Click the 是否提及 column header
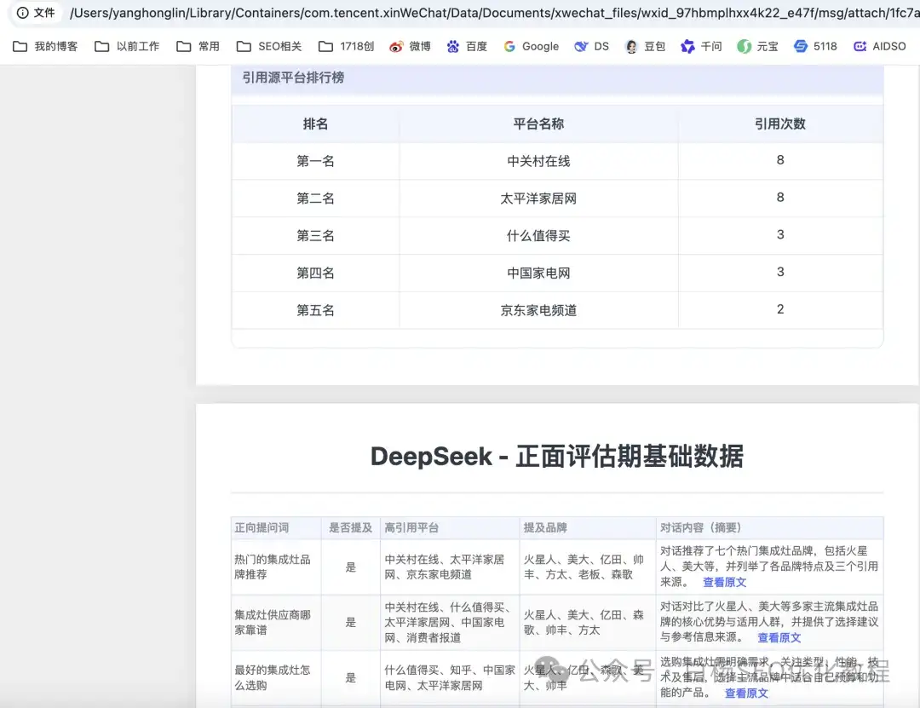Image resolution: width=920 pixels, height=708 pixels. 350,527
